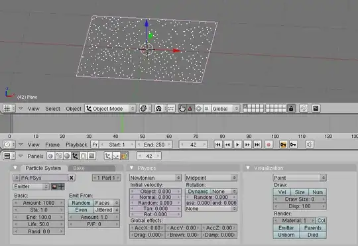This screenshot has width=358, height=246.
Task: Open the Object Mode dropdown
Action: tap(111, 109)
